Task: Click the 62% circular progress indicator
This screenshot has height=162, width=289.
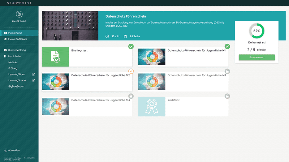Action: point(256,31)
